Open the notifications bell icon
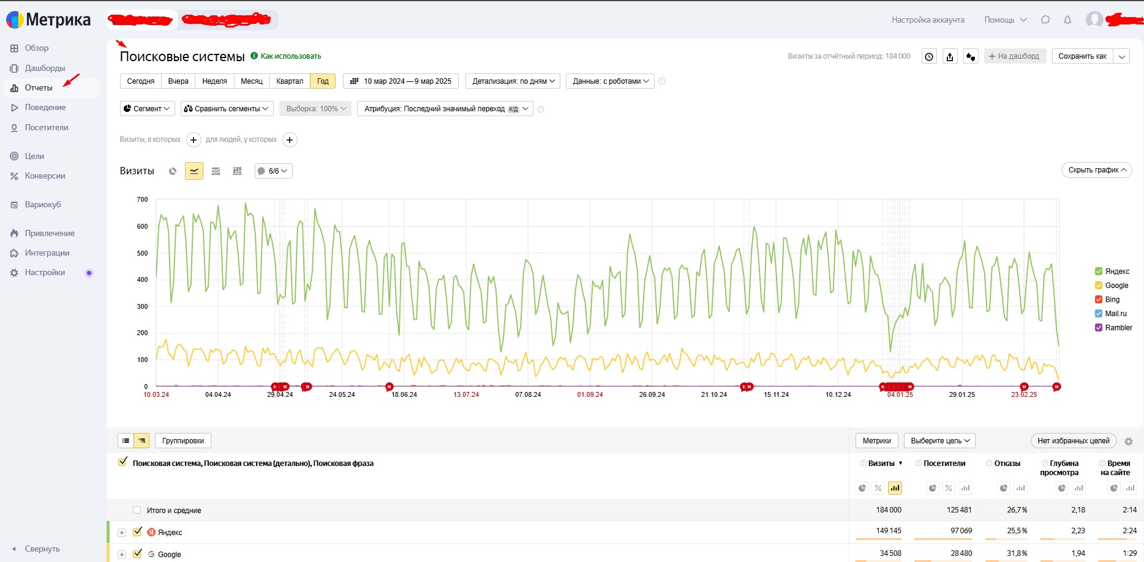Viewport: 1144px width, 562px height. pyautogui.click(x=1067, y=20)
